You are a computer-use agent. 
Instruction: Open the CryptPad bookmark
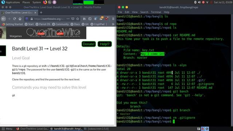click(98, 24)
